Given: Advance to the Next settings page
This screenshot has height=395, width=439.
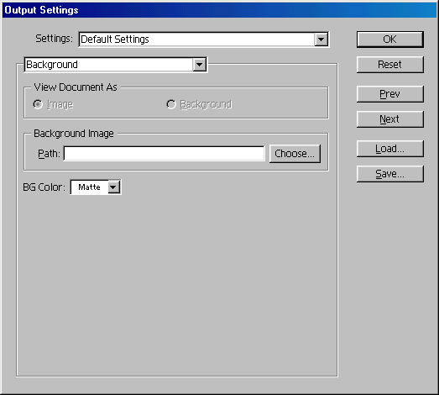Looking at the screenshot, I should click(x=390, y=119).
